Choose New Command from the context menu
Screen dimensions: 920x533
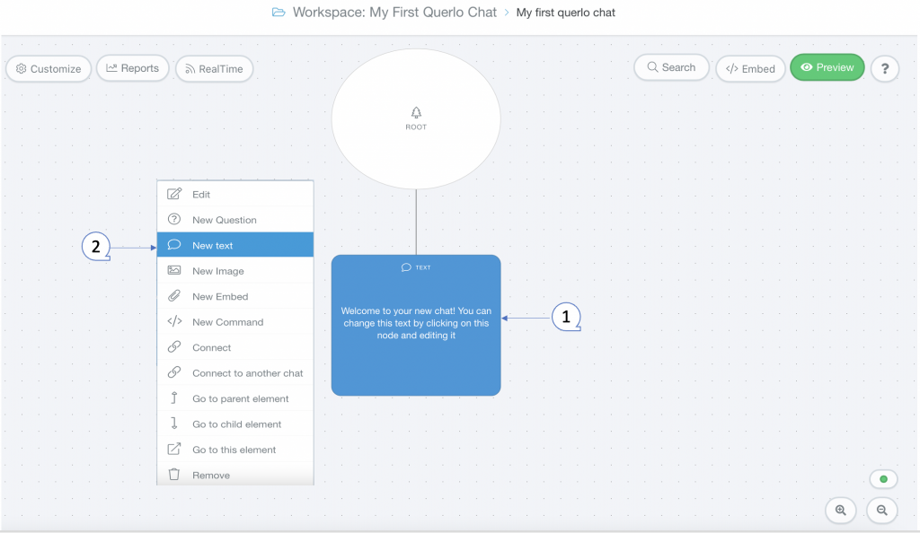click(x=235, y=321)
